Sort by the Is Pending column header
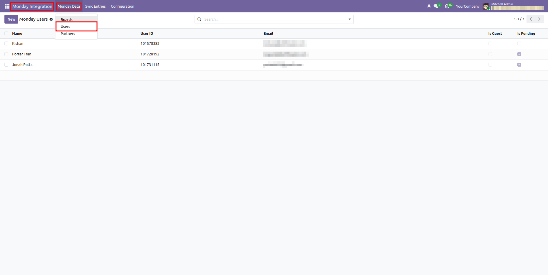 (x=526, y=34)
